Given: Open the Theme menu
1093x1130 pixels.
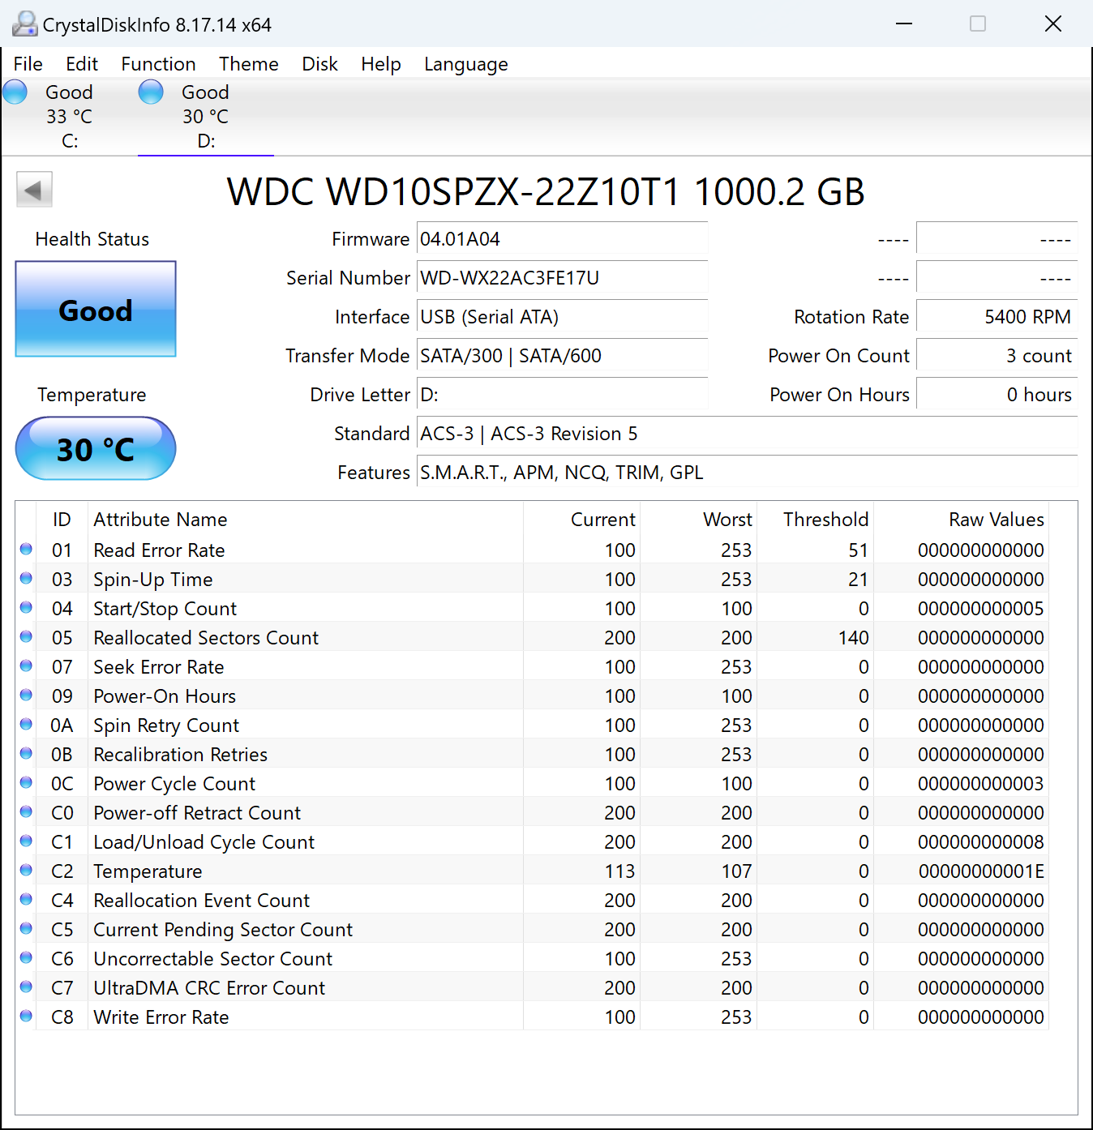Looking at the screenshot, I should [x=248, y=64].
